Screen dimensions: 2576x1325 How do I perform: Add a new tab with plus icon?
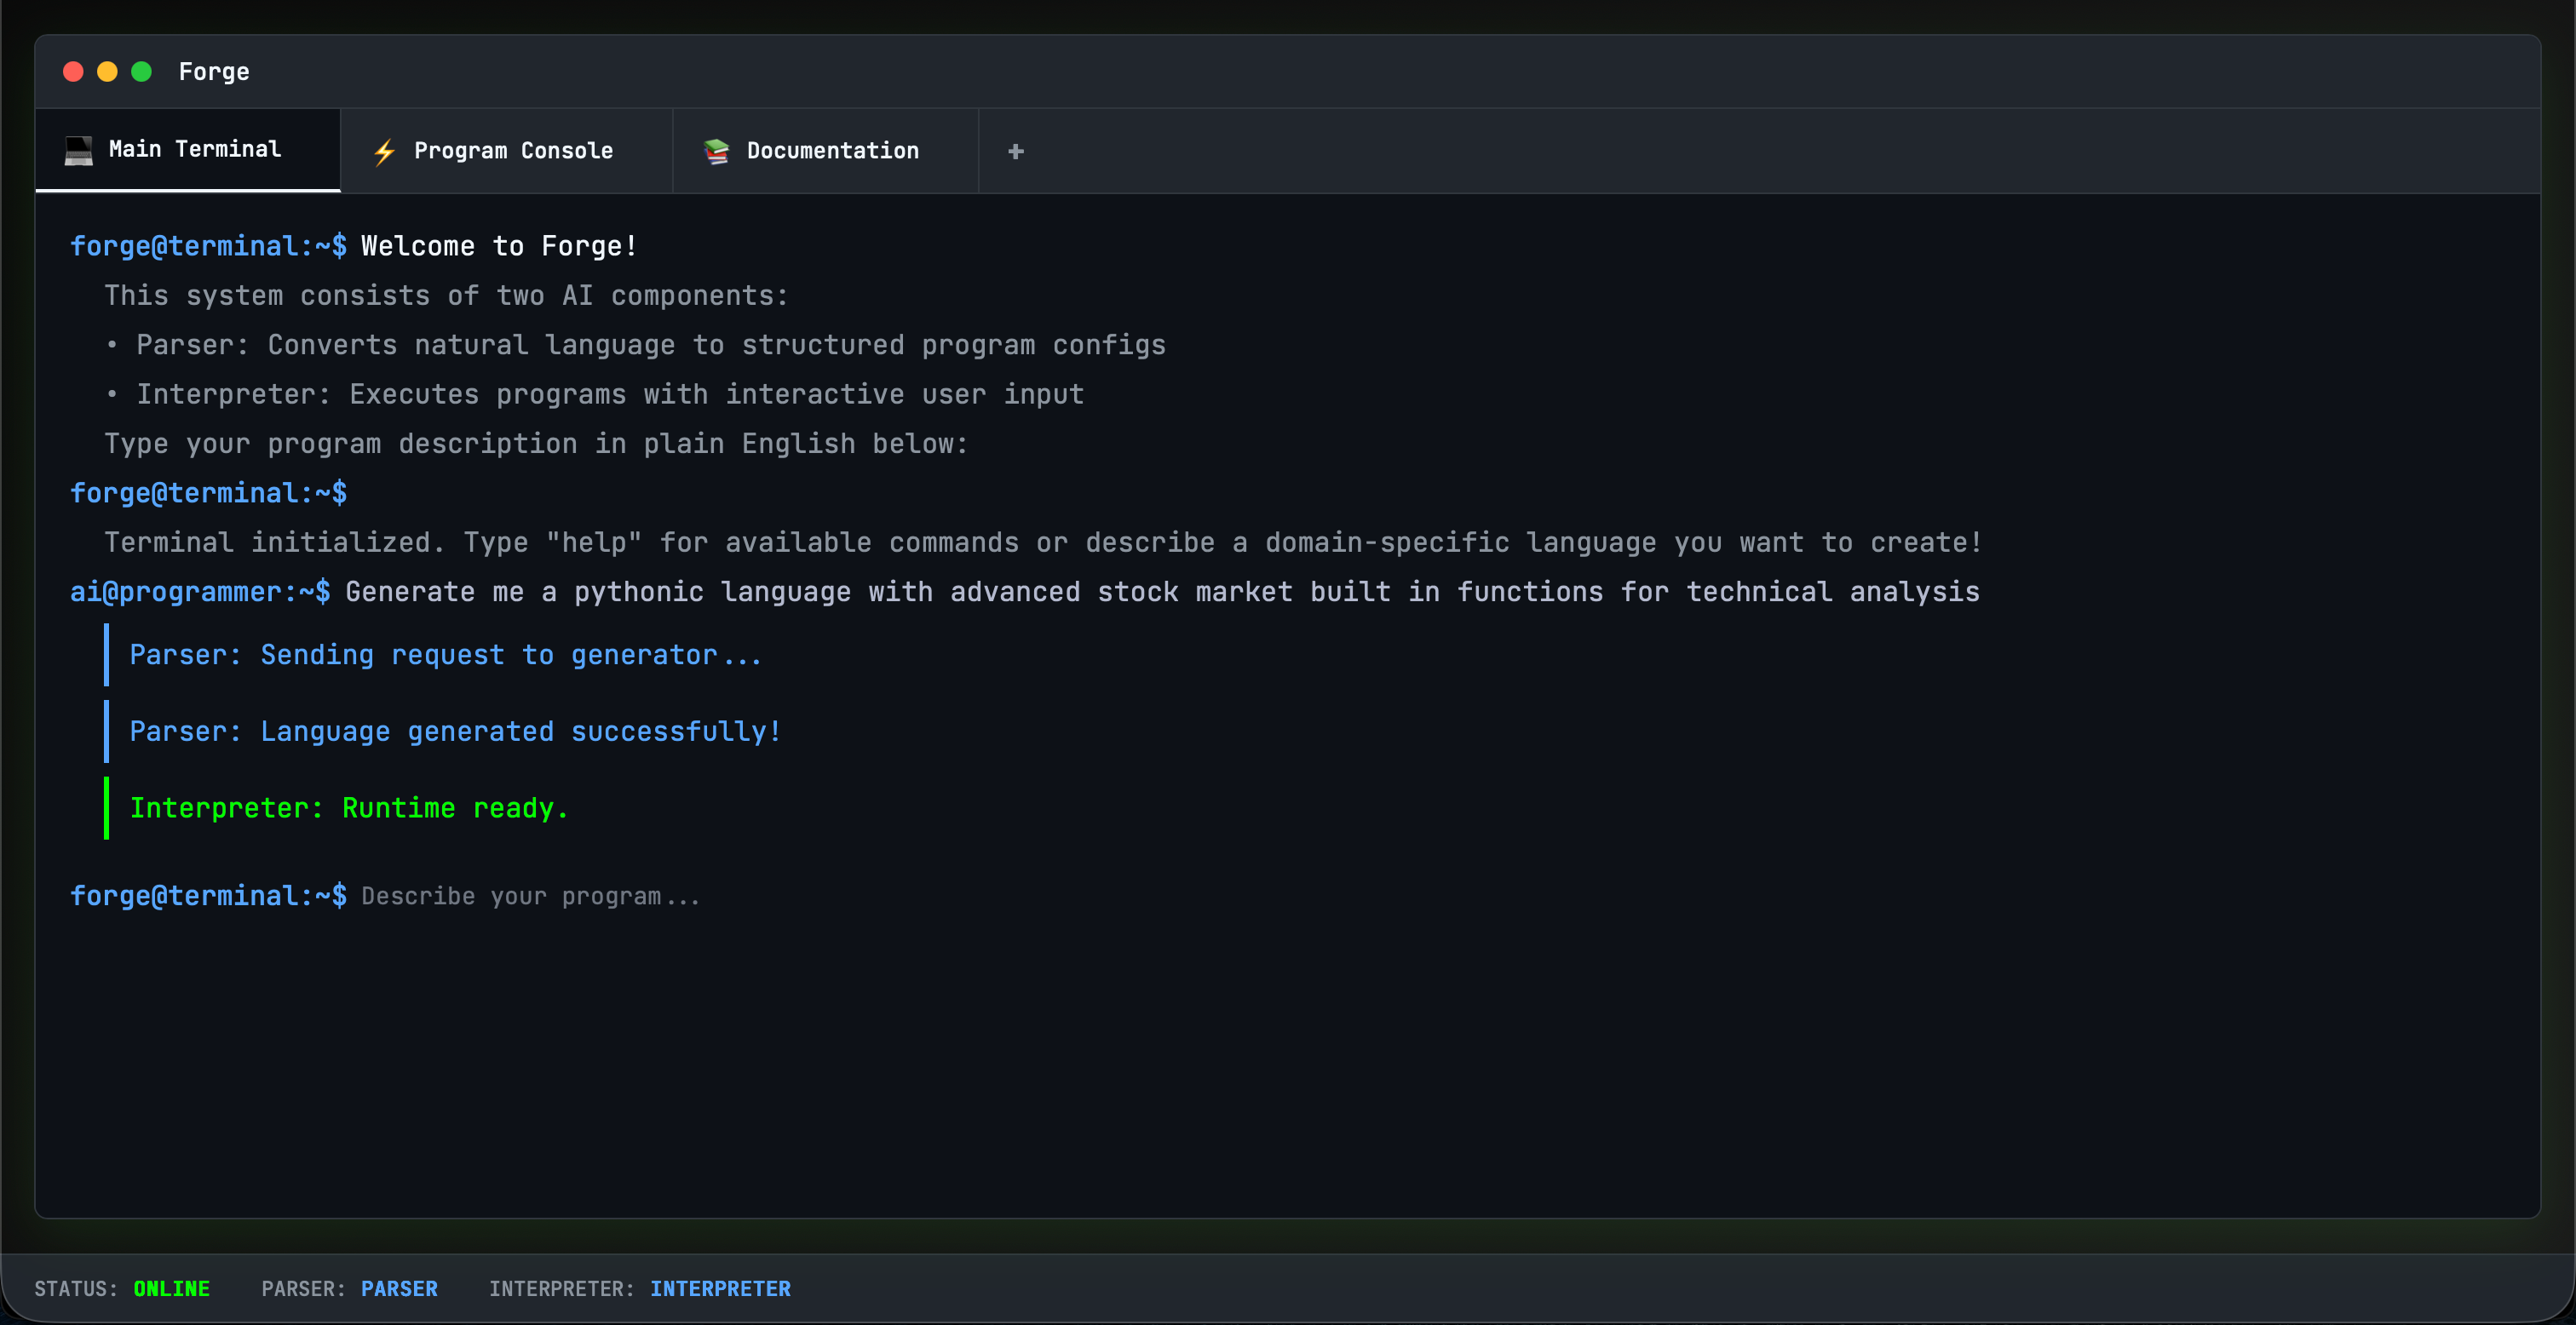coord(1015,151)
